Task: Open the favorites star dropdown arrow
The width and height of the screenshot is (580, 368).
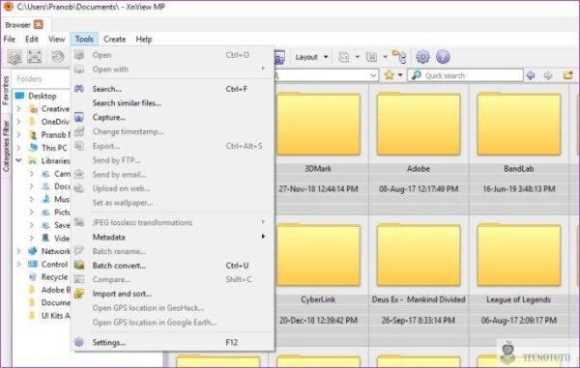Action: point(400,75)
